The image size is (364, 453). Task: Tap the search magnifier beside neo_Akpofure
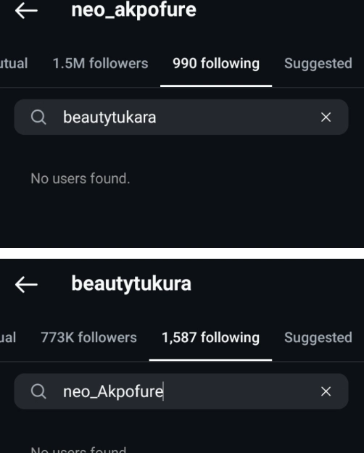point(38,391)
